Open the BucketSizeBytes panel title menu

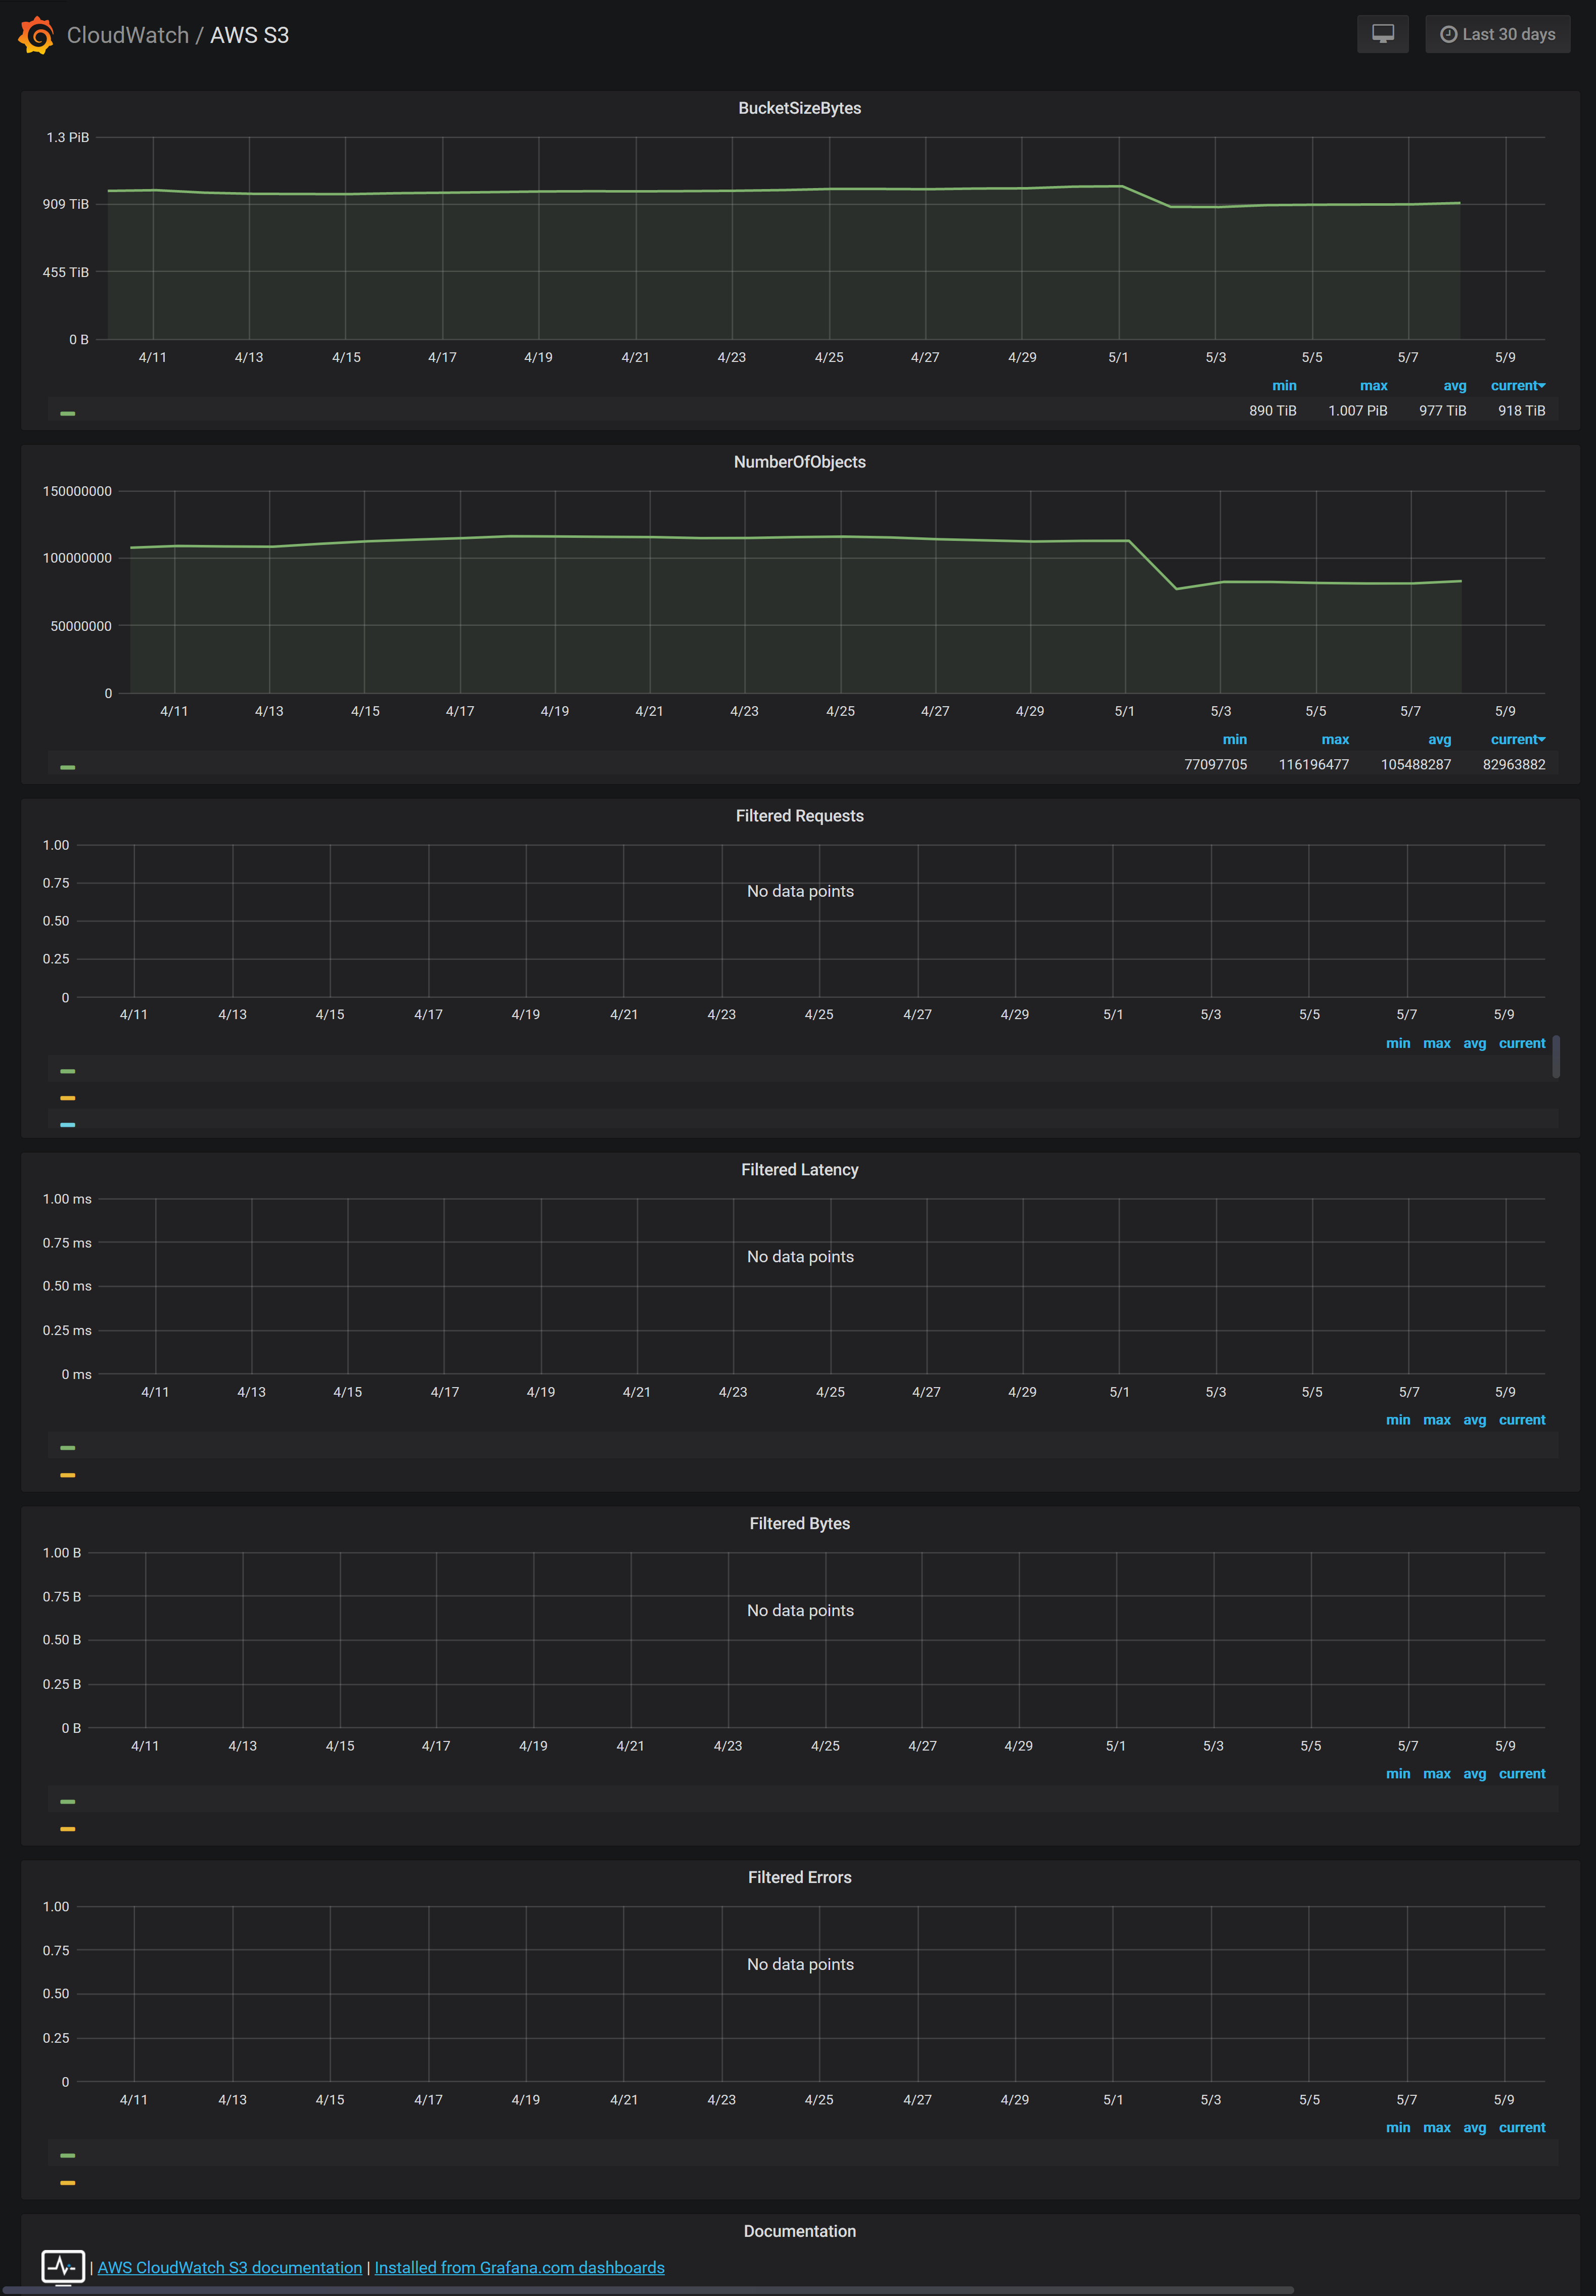coord(799,108)
